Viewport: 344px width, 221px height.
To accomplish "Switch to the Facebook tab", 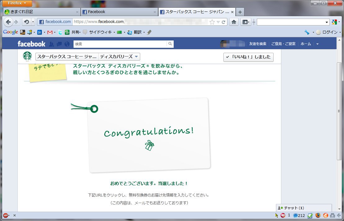I will click(119, 12).
